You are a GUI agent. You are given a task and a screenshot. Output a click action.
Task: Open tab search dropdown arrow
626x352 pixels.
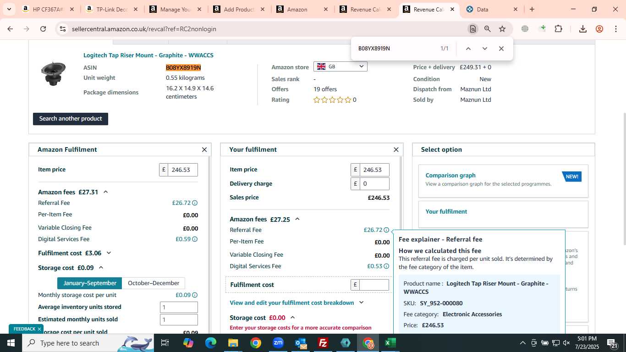click(x=9, y=9)
